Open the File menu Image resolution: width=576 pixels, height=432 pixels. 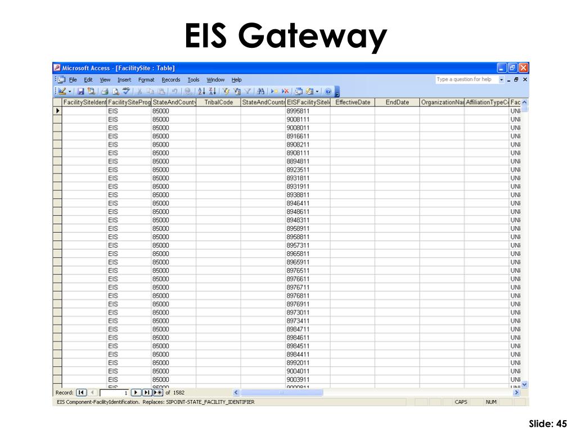pyautogui.click(x=73, y=80)
